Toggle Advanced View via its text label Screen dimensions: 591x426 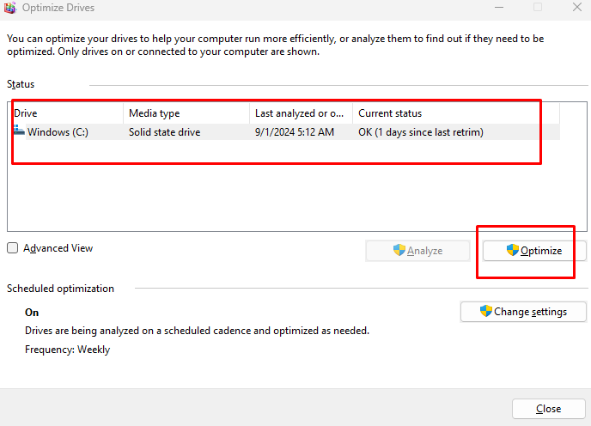pos(58,248)
